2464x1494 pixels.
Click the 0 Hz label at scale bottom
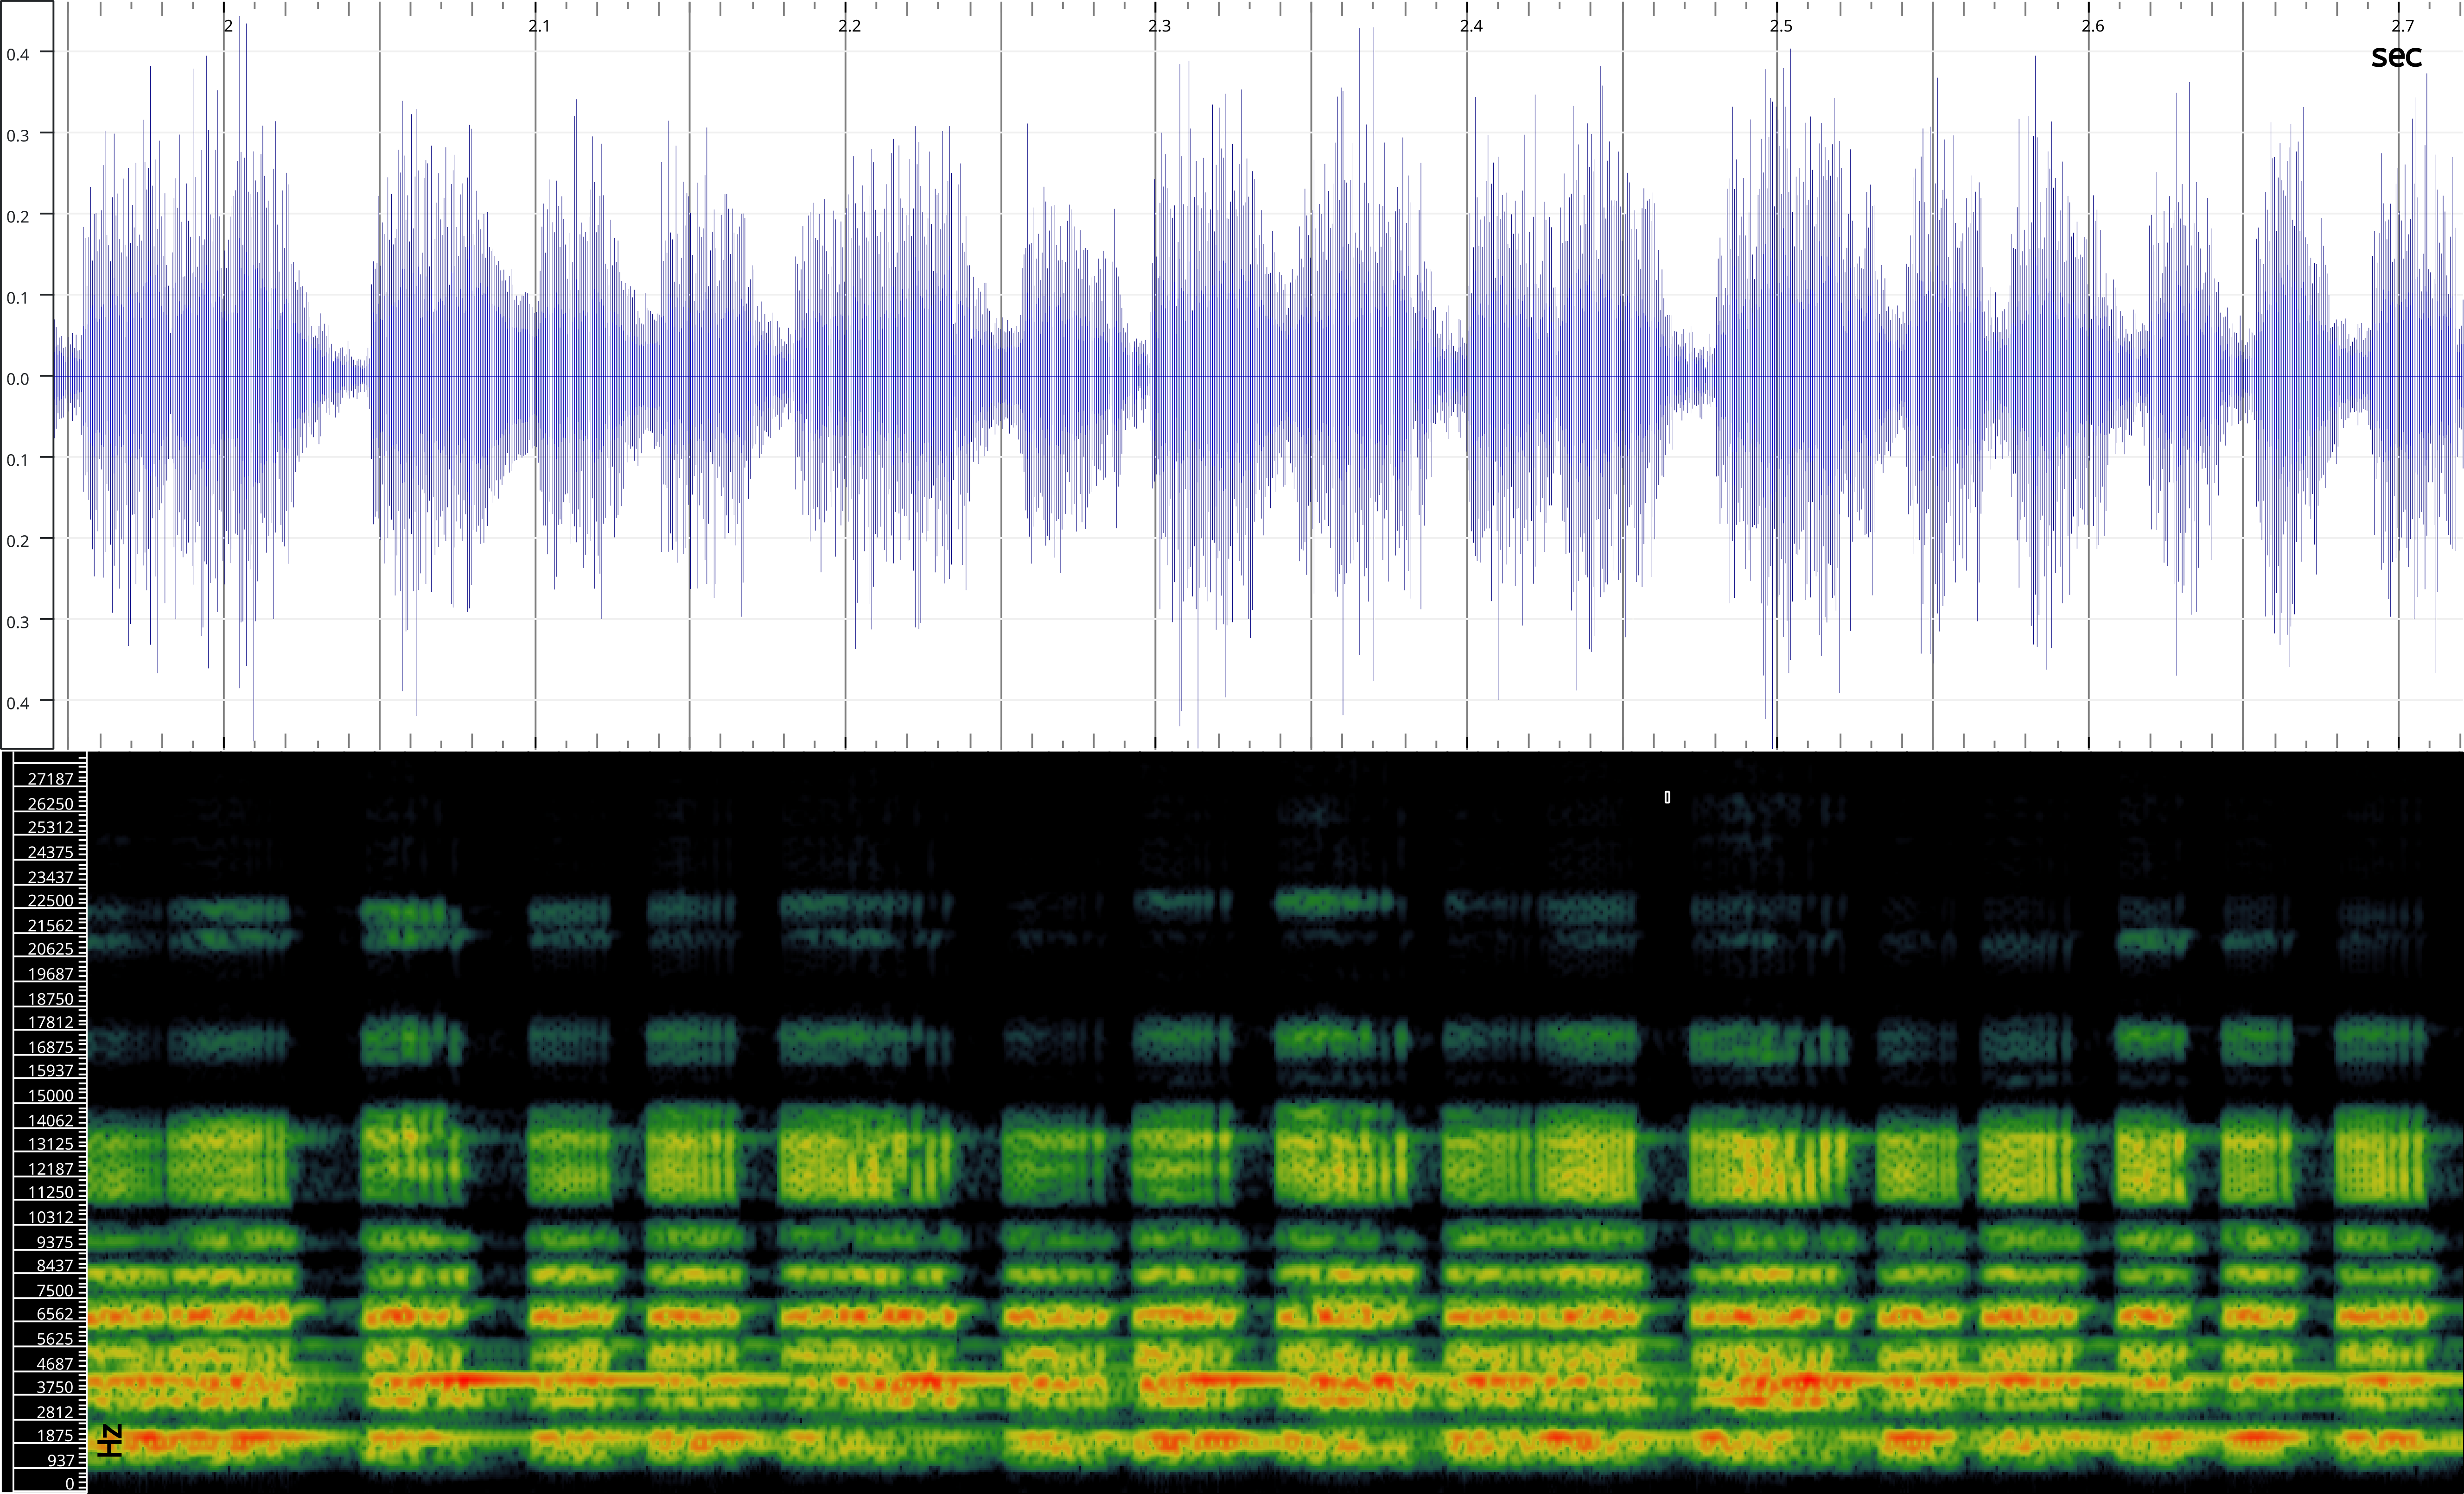(70, 1484)
